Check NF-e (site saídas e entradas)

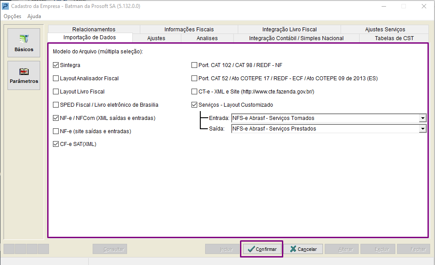(x=56, y=131)
